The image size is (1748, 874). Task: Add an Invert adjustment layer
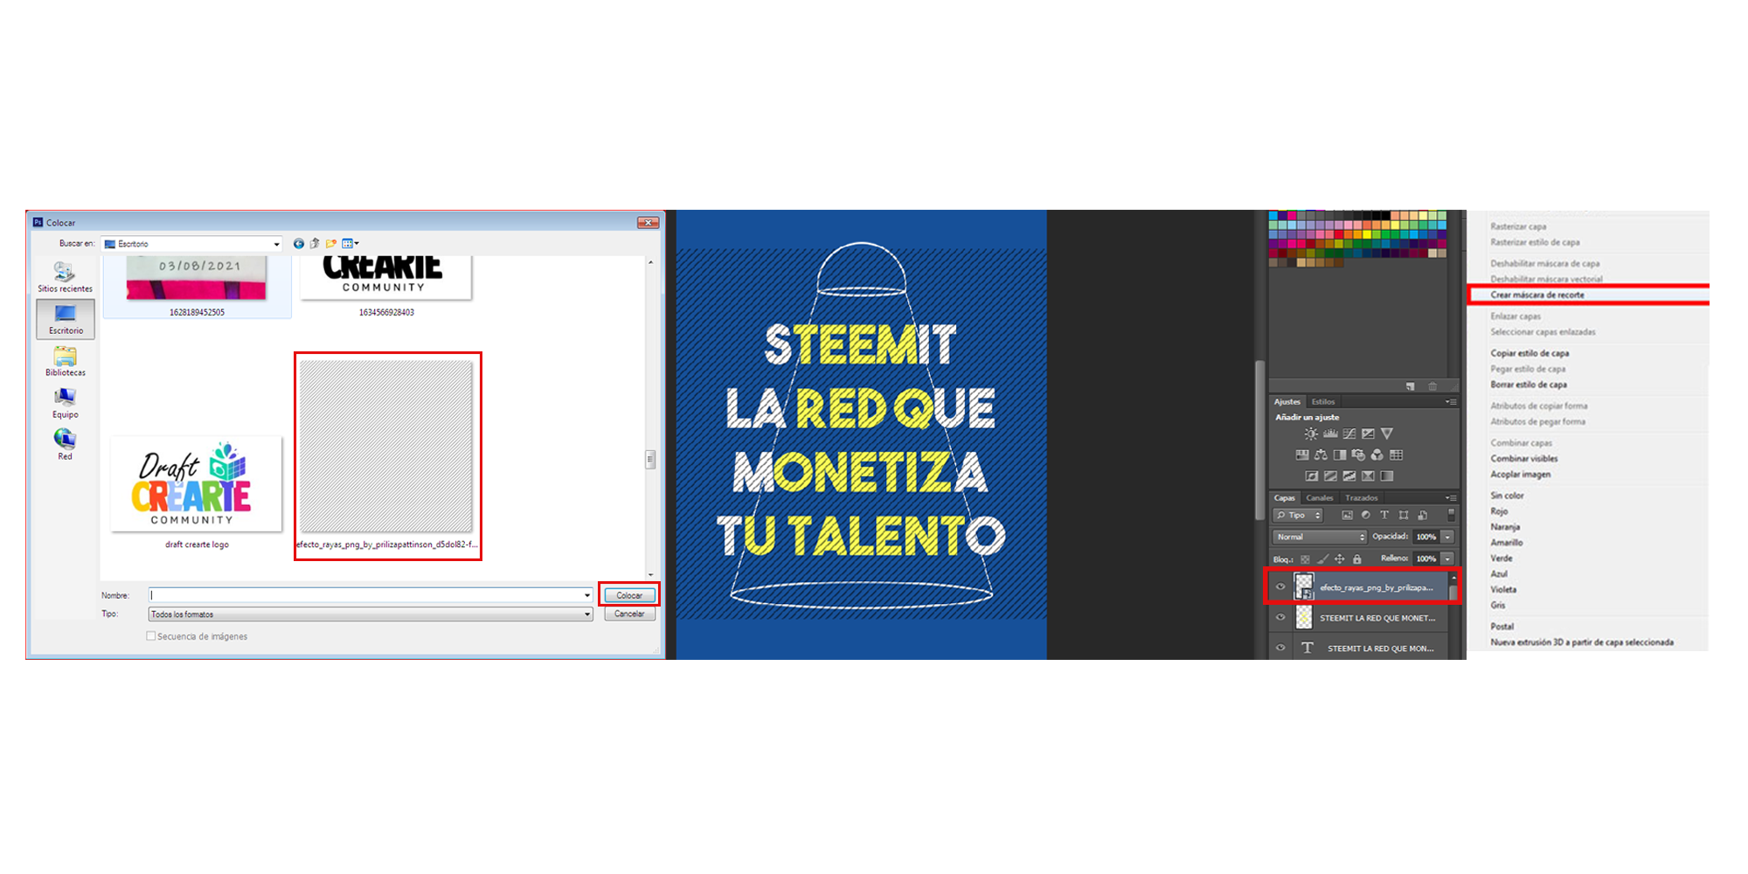point(1312,476)
